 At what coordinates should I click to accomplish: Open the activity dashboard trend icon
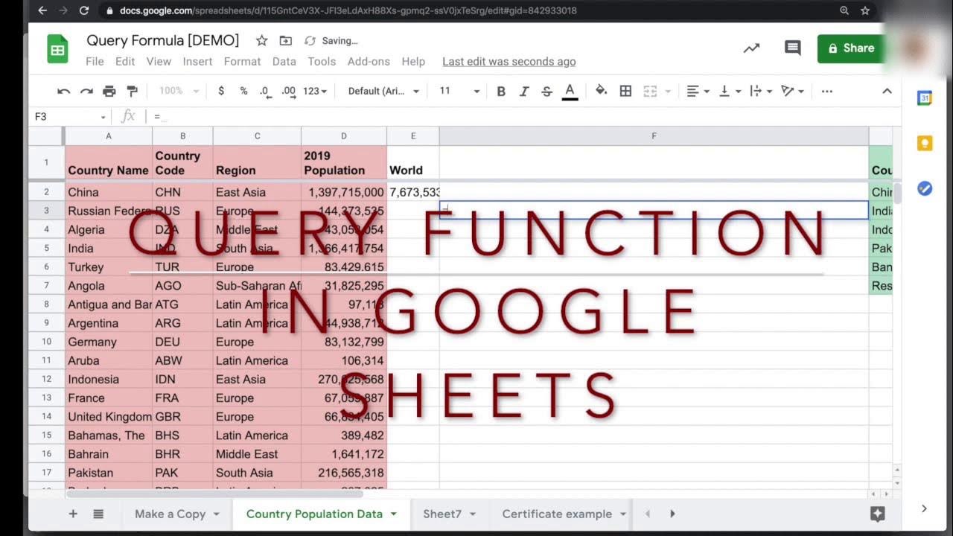click(751, 48)
